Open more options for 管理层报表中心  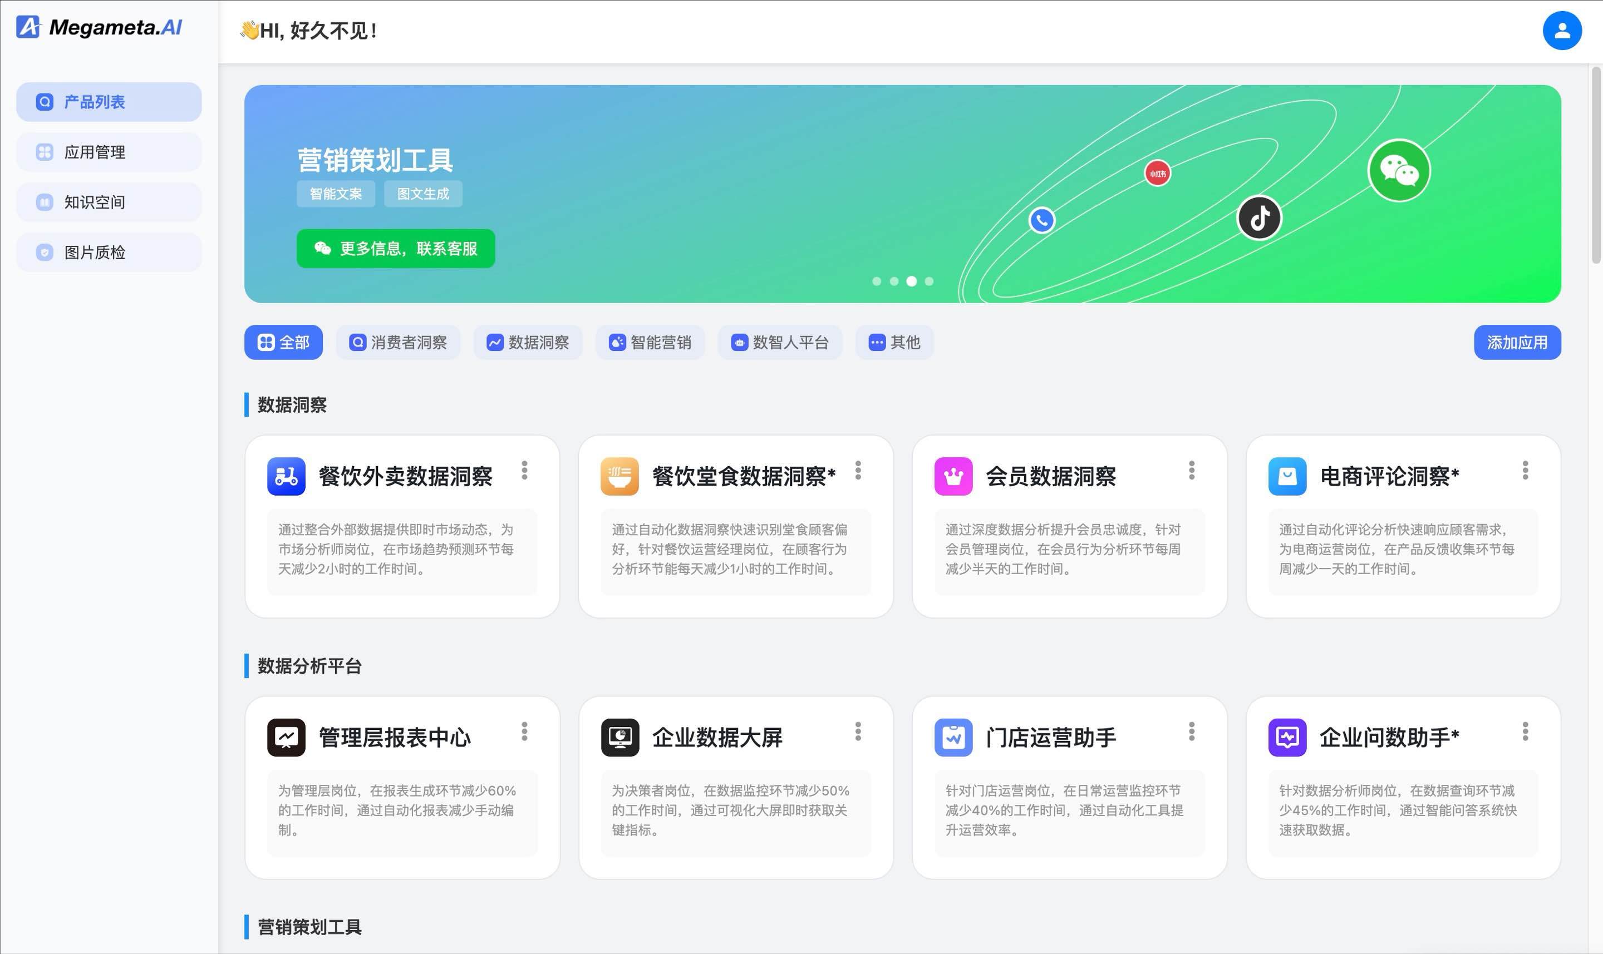pos(524,731)
